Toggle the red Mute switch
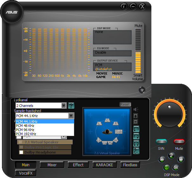This screenshot has width=192, height=178. (179, 142)
